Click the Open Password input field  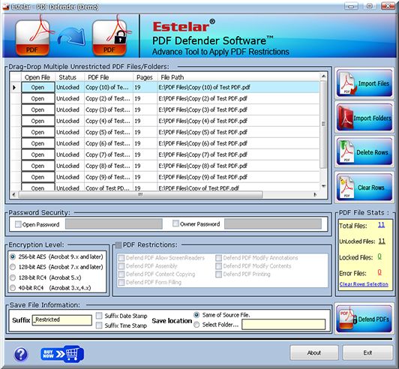point(114,223)
